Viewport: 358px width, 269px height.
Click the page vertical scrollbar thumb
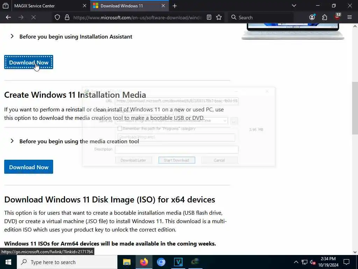355,108
